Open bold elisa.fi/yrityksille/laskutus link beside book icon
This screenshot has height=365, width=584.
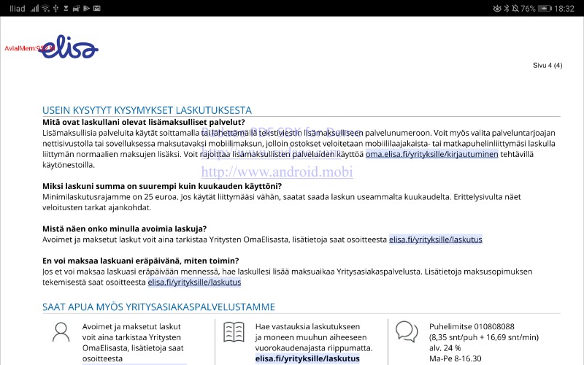pos(307,358)
